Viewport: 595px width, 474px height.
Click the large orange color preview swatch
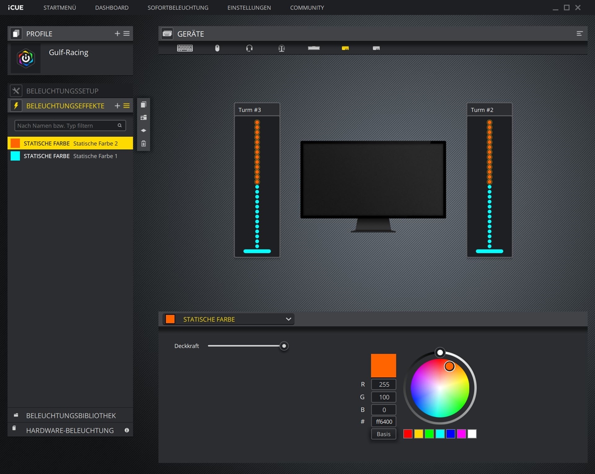pyautogui.click(x=384, y=366)
